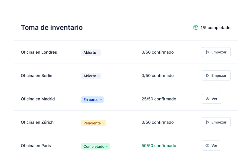Expand the En curso dropdown for Madrid
Image resolution: width=251 pixels, height=151 pixels.
(x=92, y=99)
